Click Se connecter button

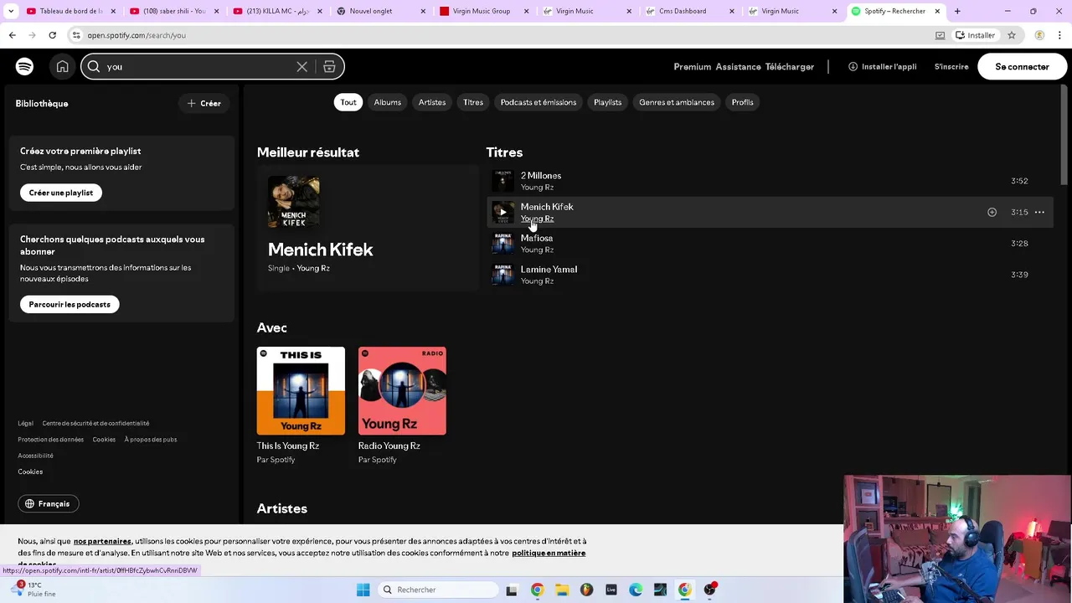click(1022, 66)
